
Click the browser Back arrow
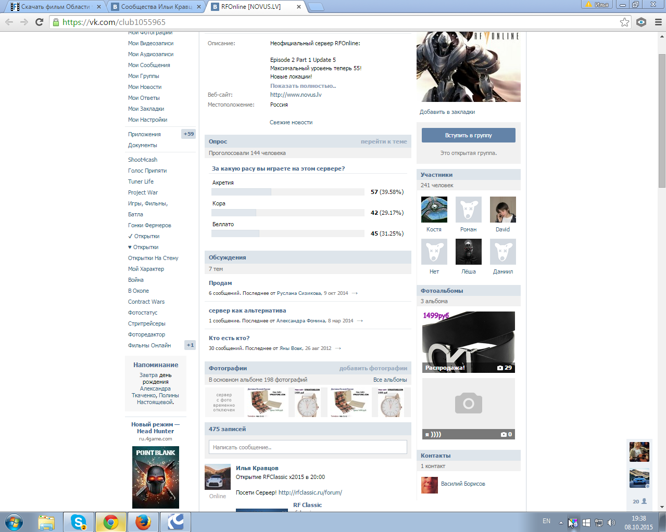pyautogui.click(x=9, y=22)
